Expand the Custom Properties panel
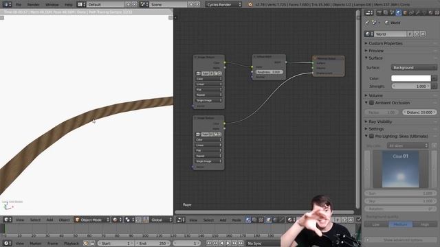This screenshot has height=247, width=440. tap(385, 43)
